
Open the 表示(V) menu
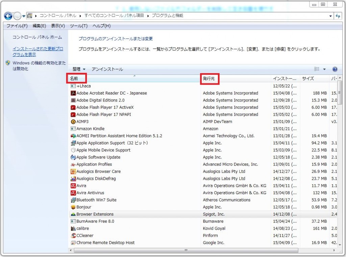[58, 26]
